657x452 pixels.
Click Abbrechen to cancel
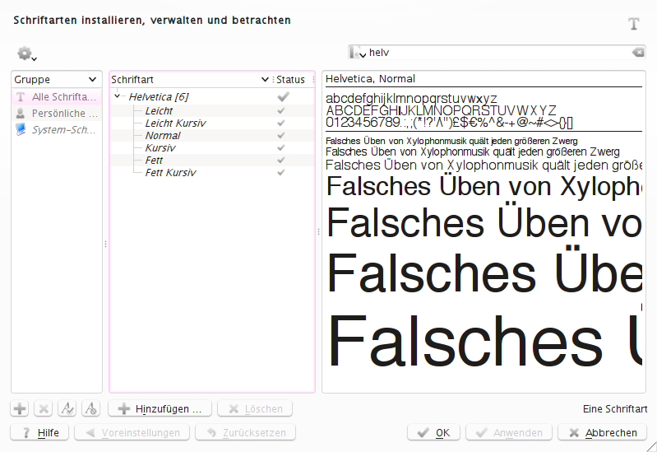click(x=602, y=433)
